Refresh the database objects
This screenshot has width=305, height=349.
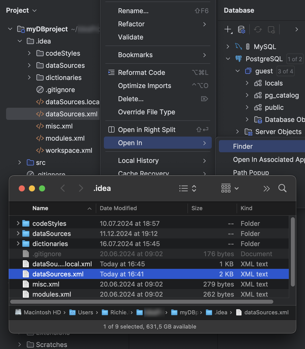(258, 30)
